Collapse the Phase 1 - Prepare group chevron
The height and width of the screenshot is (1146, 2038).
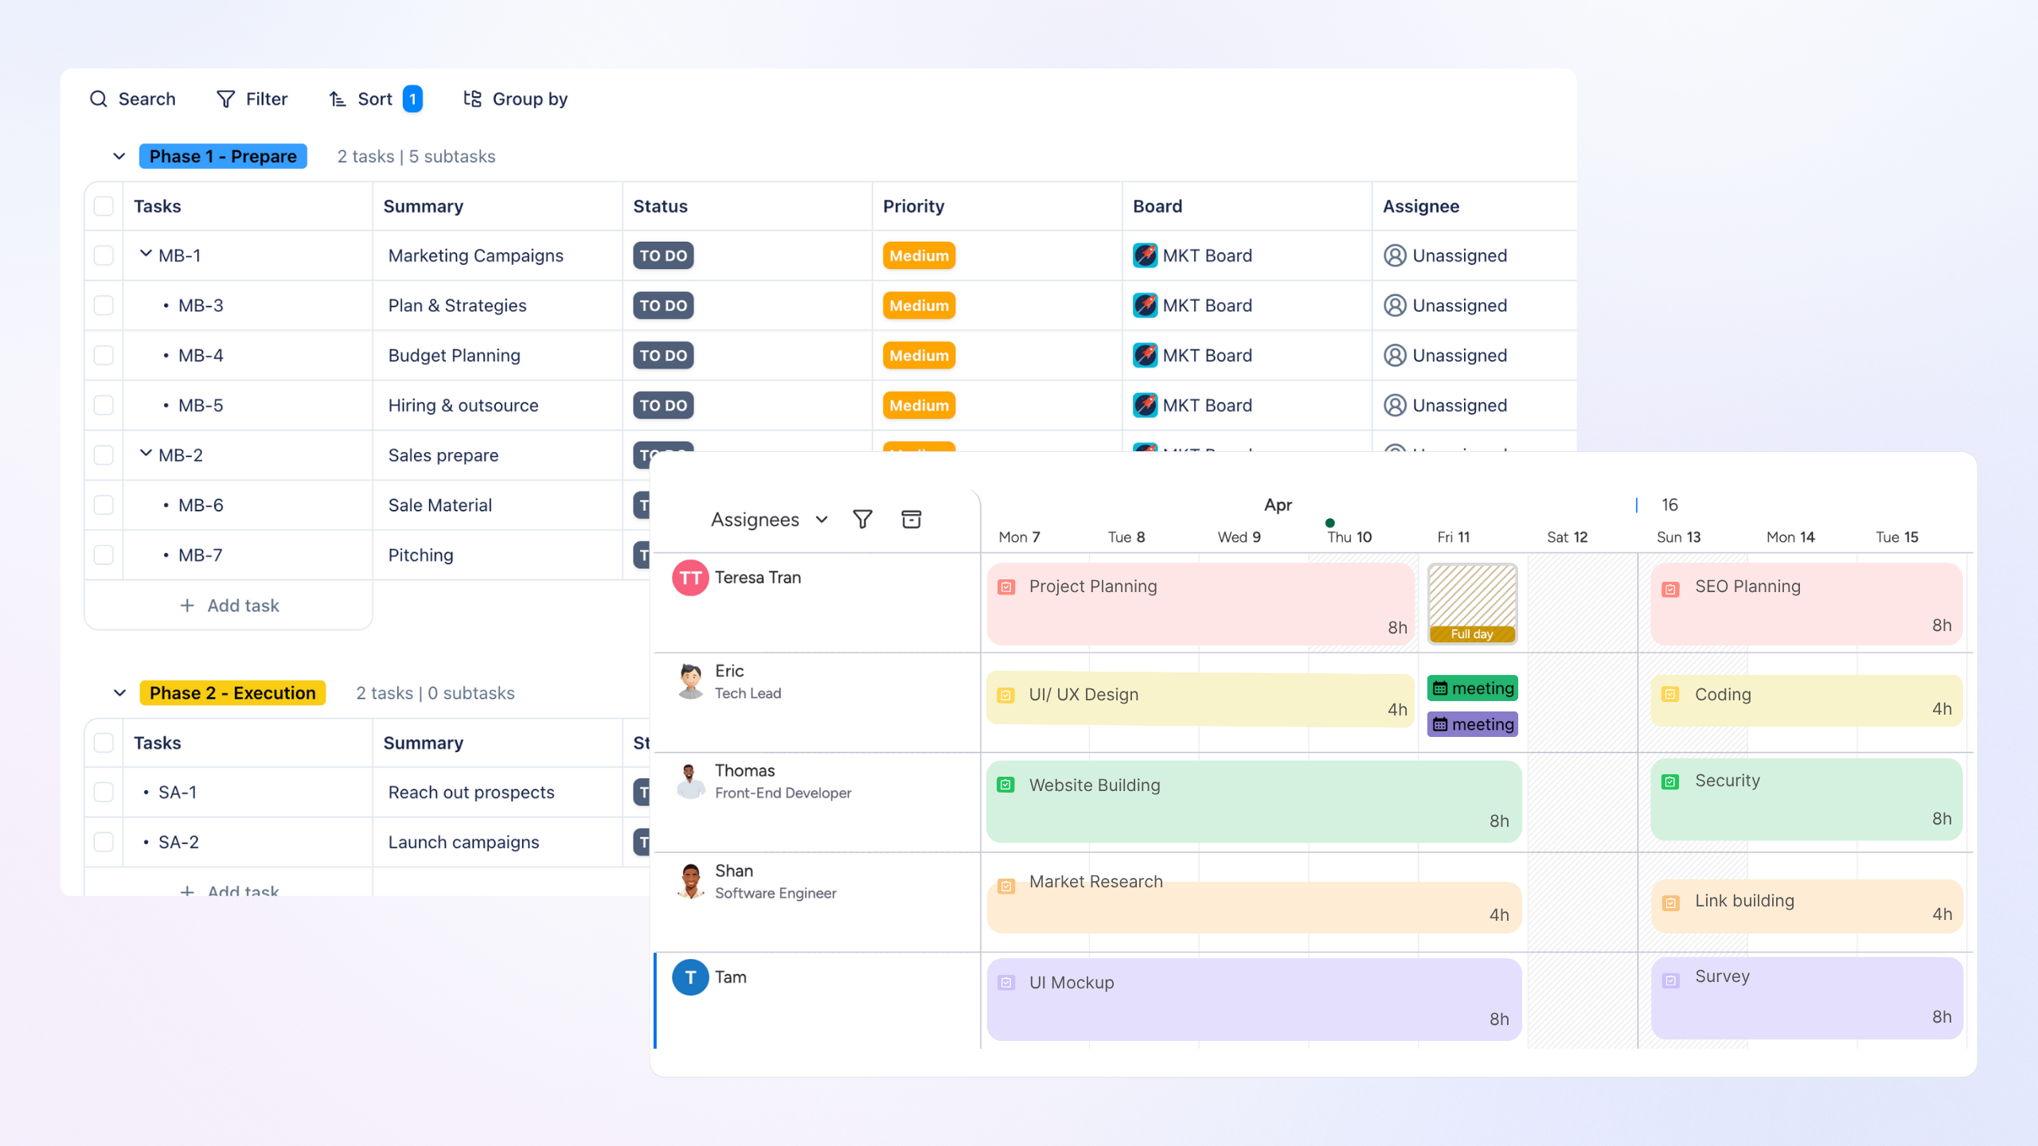pos(119,156)
